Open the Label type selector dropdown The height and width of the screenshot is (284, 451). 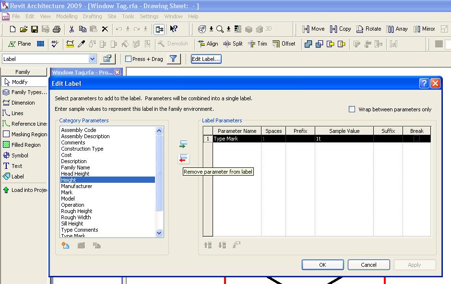pyautogui.click(x=93, y=59)
